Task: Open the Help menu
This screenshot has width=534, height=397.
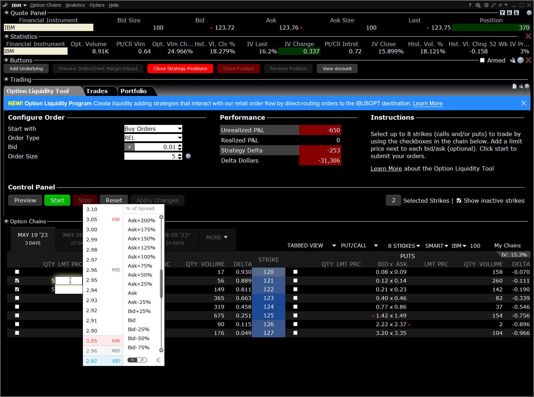Action: (x=114, y=5)
